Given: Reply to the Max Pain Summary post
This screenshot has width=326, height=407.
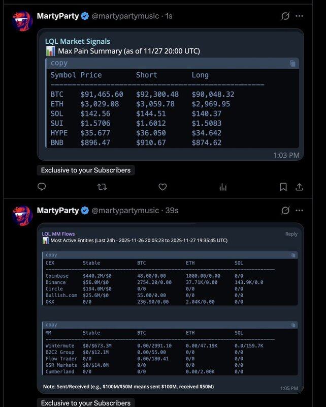Looking at the screenshot, I should [x=42, y=187].
